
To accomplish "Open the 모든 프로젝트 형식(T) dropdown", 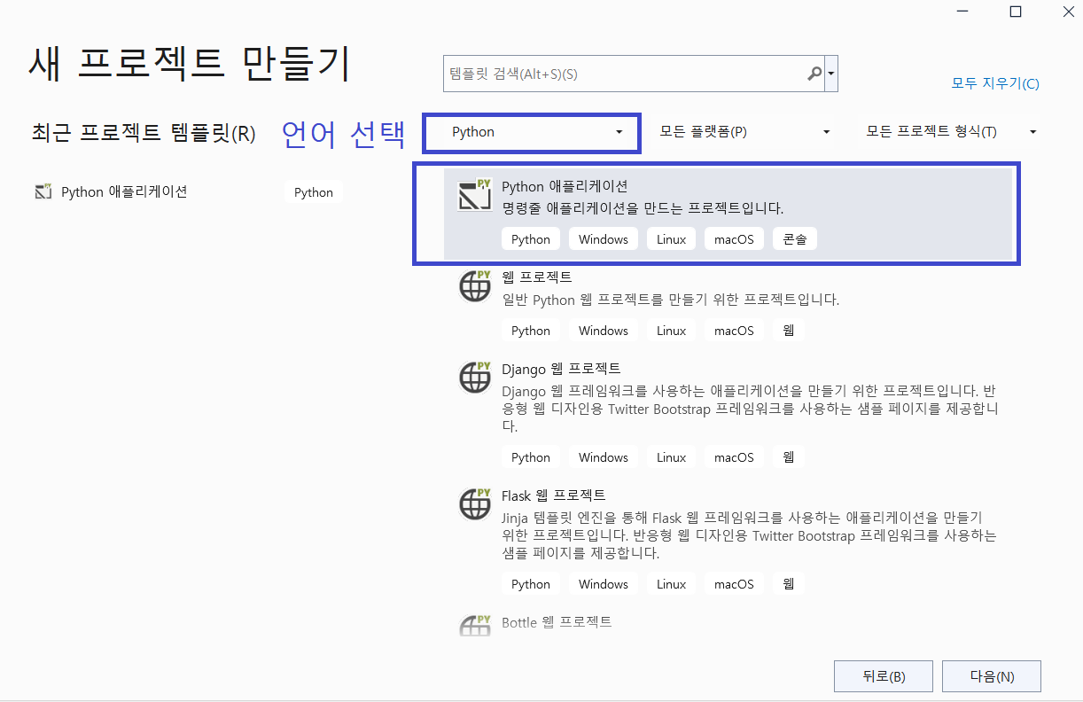I will coord(951,132).
